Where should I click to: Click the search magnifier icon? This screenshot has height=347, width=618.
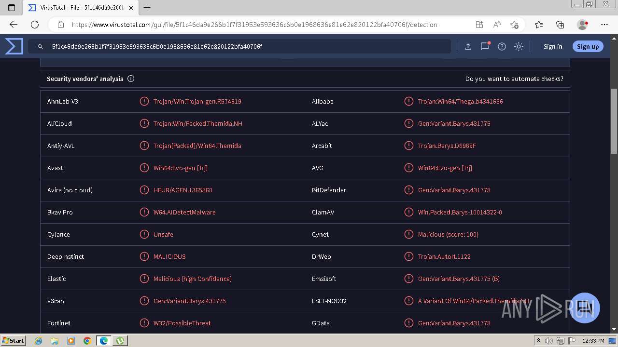[41, 47]
